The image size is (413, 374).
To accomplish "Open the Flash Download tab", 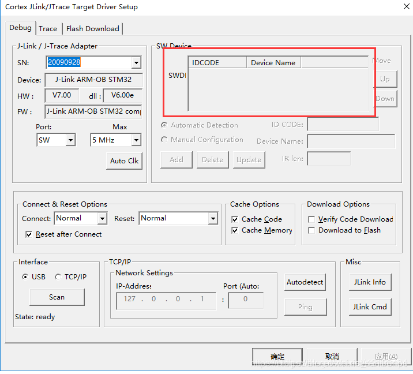I will click(92, 28).
